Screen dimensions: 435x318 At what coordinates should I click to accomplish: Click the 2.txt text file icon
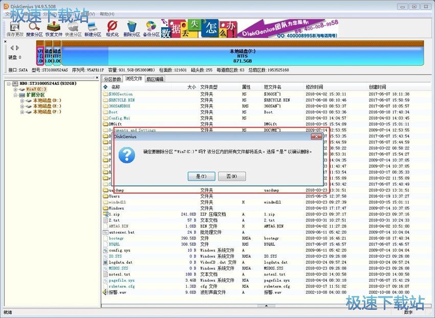(x=105, y=220)
